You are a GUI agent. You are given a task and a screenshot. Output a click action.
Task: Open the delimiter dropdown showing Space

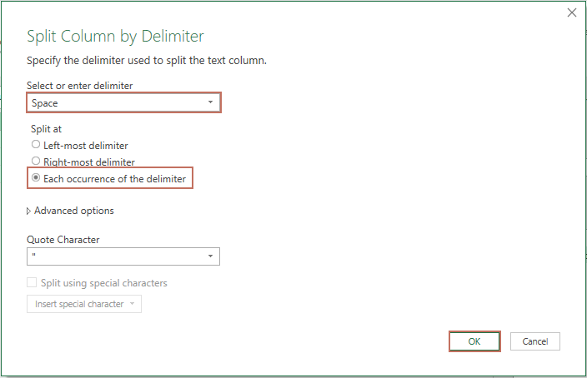[x=123, y=102]
